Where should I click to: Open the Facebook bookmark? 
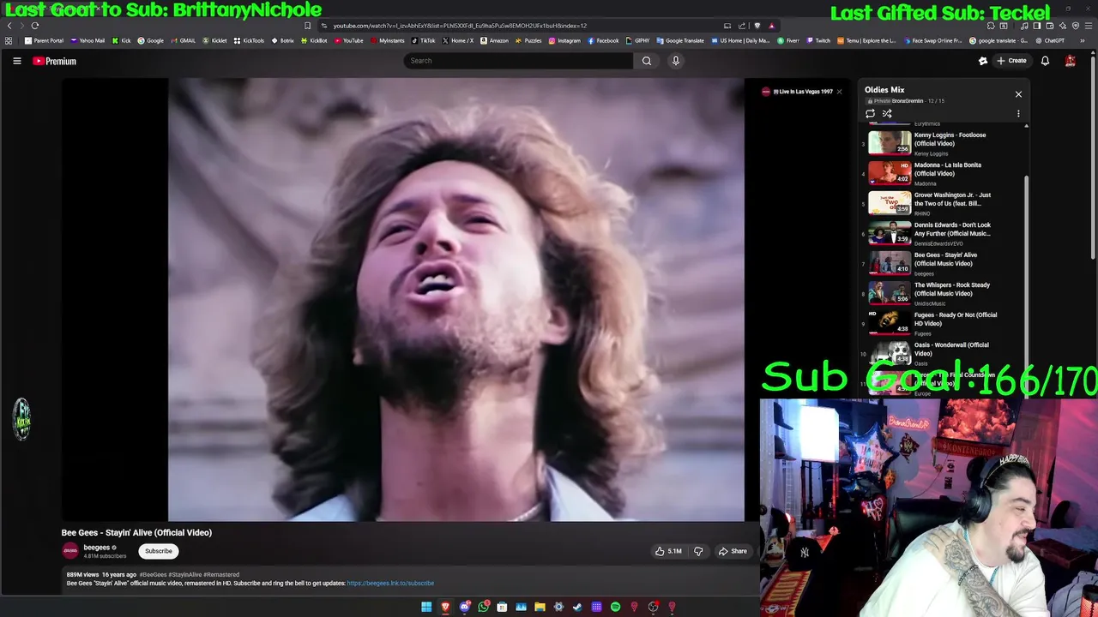tap(603, 40)
